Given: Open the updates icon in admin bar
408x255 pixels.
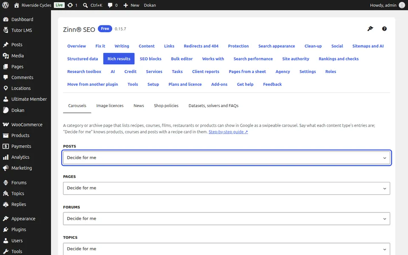Looking at the screenshot, I should pos(70,5).
